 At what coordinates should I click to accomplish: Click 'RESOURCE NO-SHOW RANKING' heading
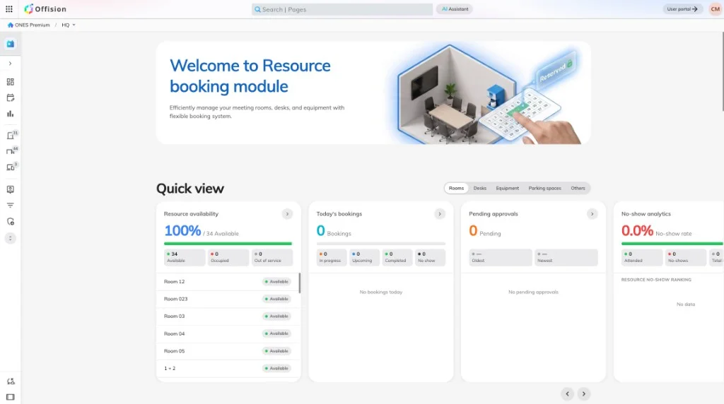[656, 280]
